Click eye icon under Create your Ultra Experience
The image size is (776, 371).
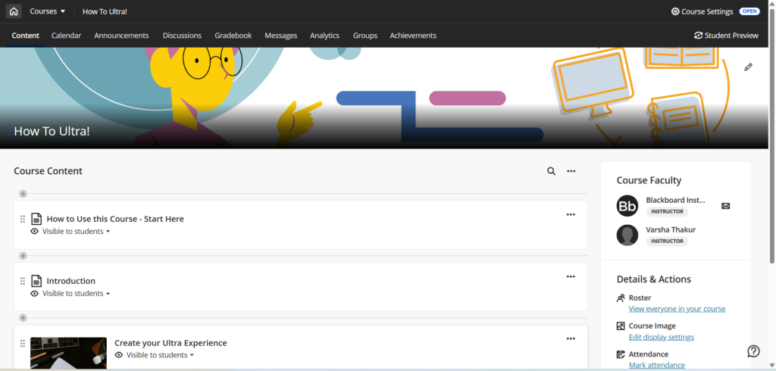119,355
